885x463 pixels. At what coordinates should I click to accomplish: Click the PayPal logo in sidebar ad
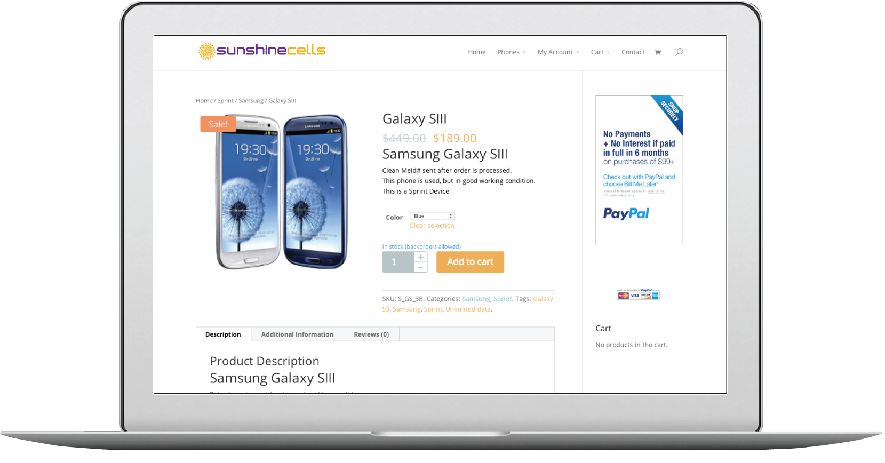pyautogui.click(x=626, y=214)
